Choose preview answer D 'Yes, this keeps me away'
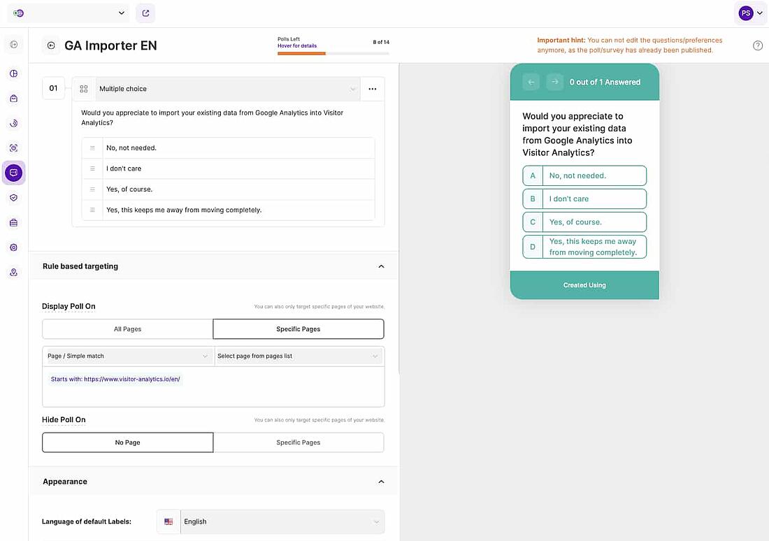The width and height of the screenshot is (769, 541). (584, 247)
